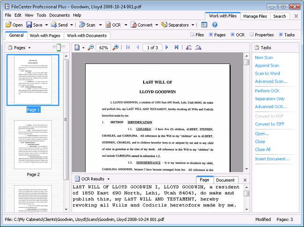Click the OCR toolbar icon
304x227 pixels.
click(x=108, y=25)
